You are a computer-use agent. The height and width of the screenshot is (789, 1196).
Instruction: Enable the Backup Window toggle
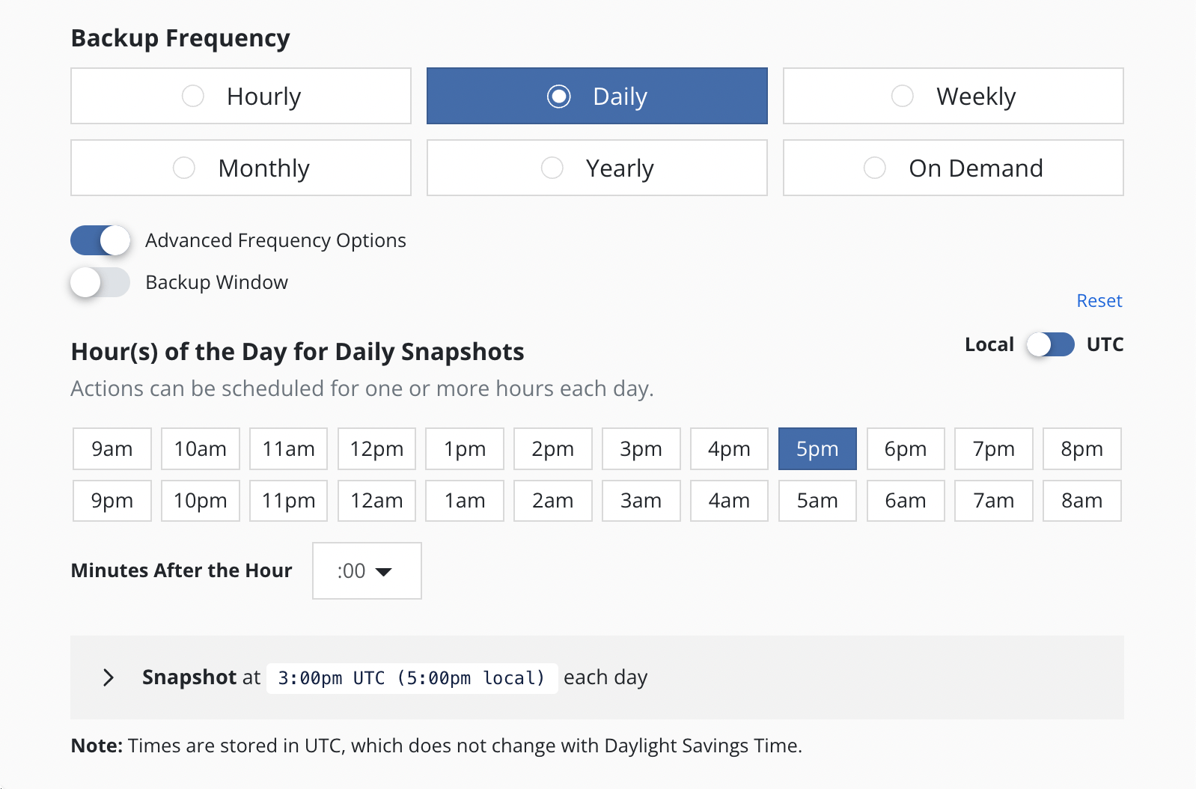100,282
